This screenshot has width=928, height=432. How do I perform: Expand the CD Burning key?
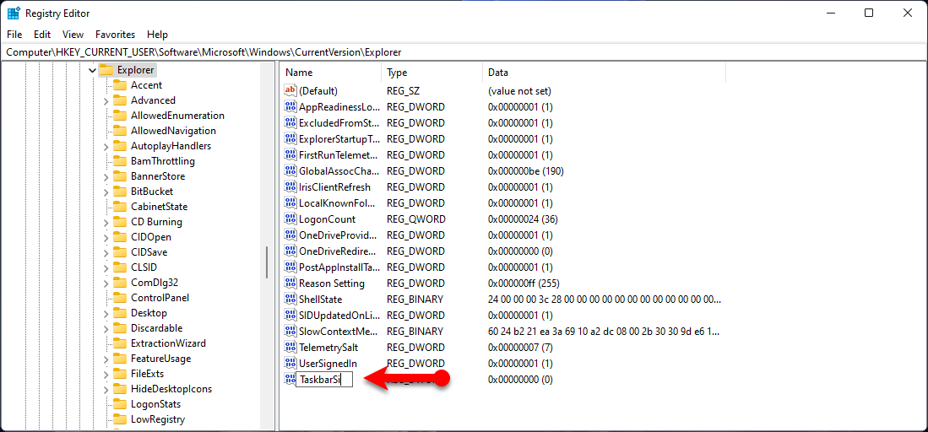(106, 222)
